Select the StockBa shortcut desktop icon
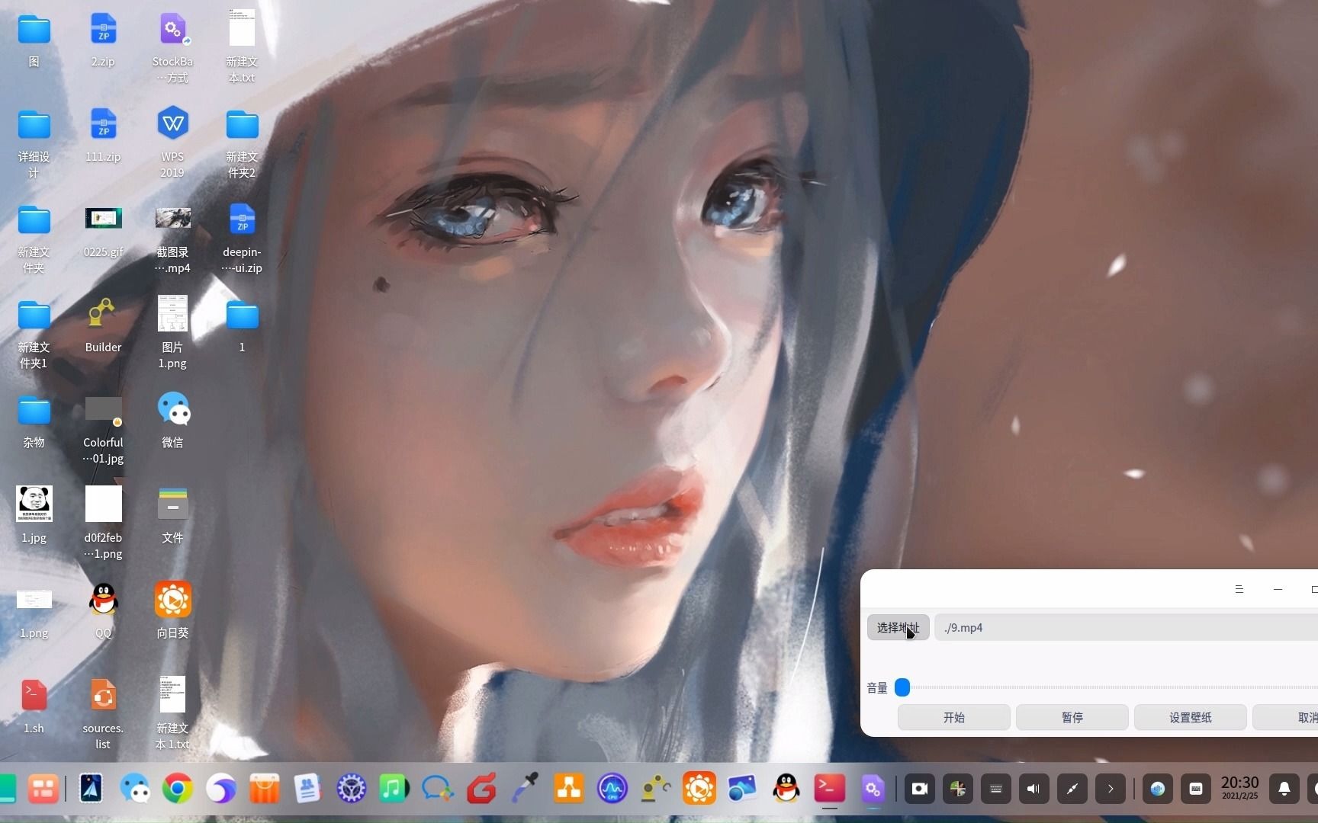This screenshot has width=1318, height=823. click(x=172, y=47)
